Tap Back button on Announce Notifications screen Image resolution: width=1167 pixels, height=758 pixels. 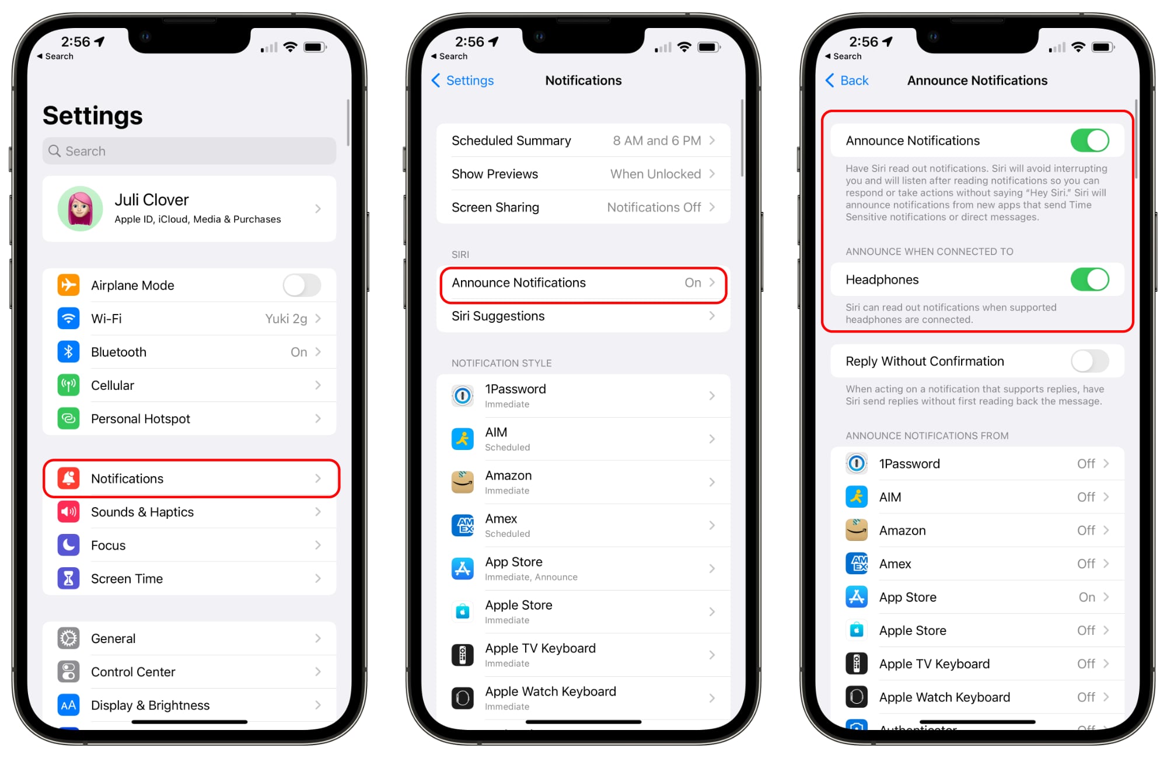point(842,80)
